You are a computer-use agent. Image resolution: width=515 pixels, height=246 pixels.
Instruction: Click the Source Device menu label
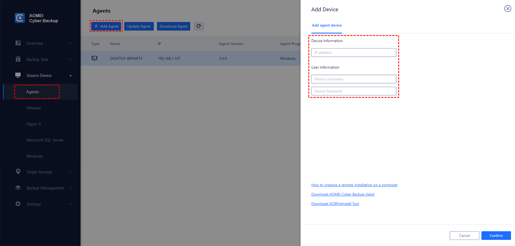[39, 76]
